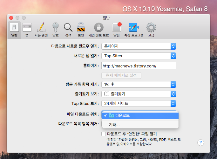This screenshot has width=217, height=159.
Task: Open the 방문 기록 항목 제거 dropdown
Action: coord(139,84)
